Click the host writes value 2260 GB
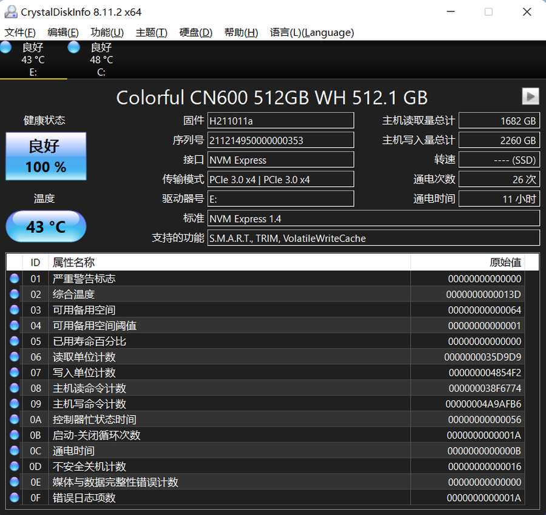 [499, 140]
